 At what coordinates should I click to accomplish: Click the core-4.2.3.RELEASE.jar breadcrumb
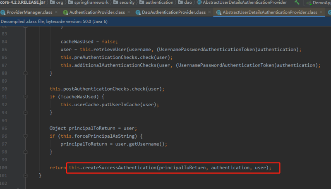pyautogui.click(x=23, y=2)
